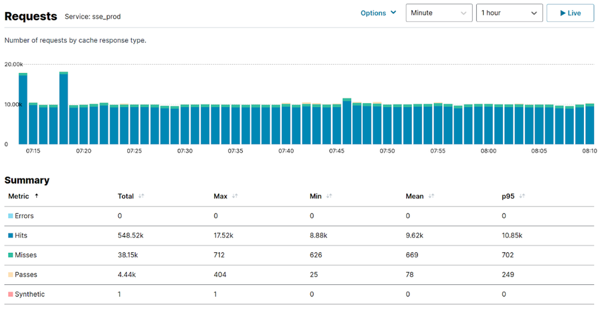602x319 pixels.
Task: Click the Passes beige legend swatch
Action: point(11,275)
